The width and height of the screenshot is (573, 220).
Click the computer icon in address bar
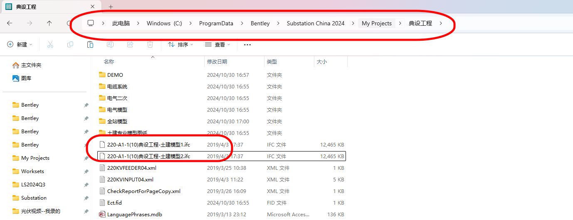point(91,23)
